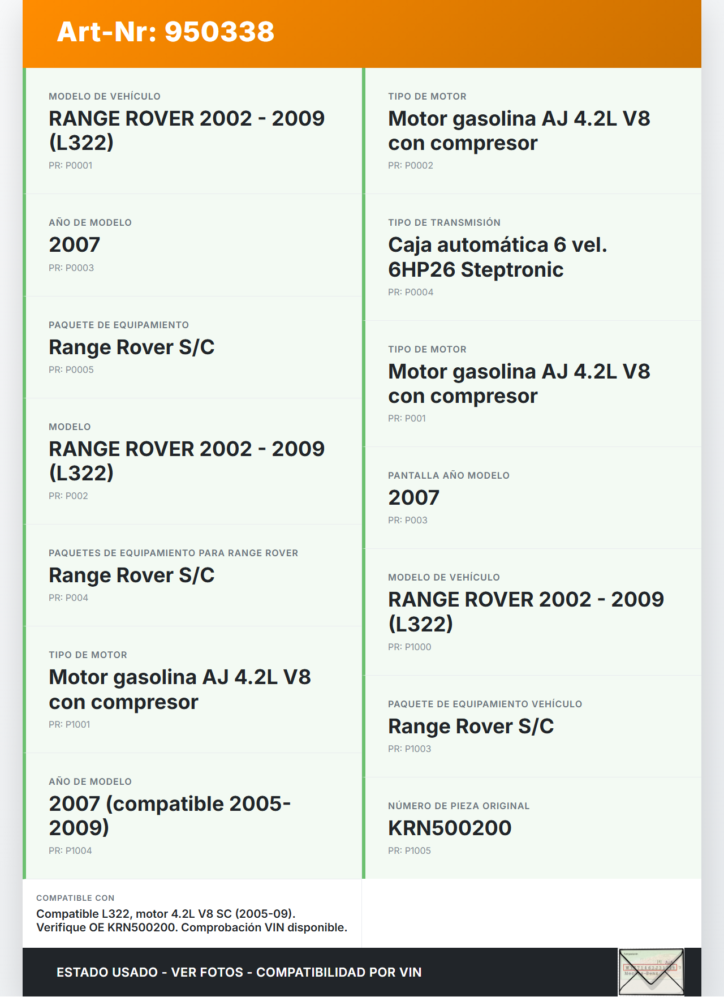Click 'Range Rover S/C' value in the P1003 card
The image size is (724, 997).
pos(471,726)
